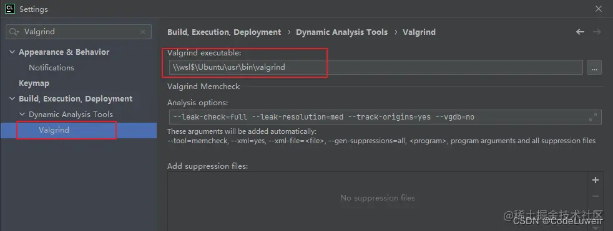
Task: Remove suppression file with minus icon
Action: pyautogui.click(x=596, y=196)
